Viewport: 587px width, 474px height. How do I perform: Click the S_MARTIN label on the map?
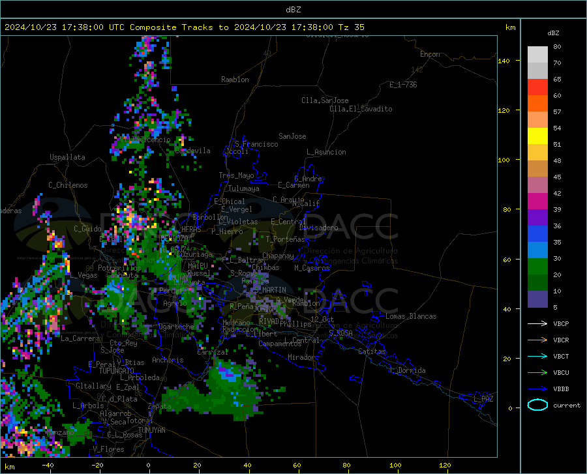click(269, 290)
